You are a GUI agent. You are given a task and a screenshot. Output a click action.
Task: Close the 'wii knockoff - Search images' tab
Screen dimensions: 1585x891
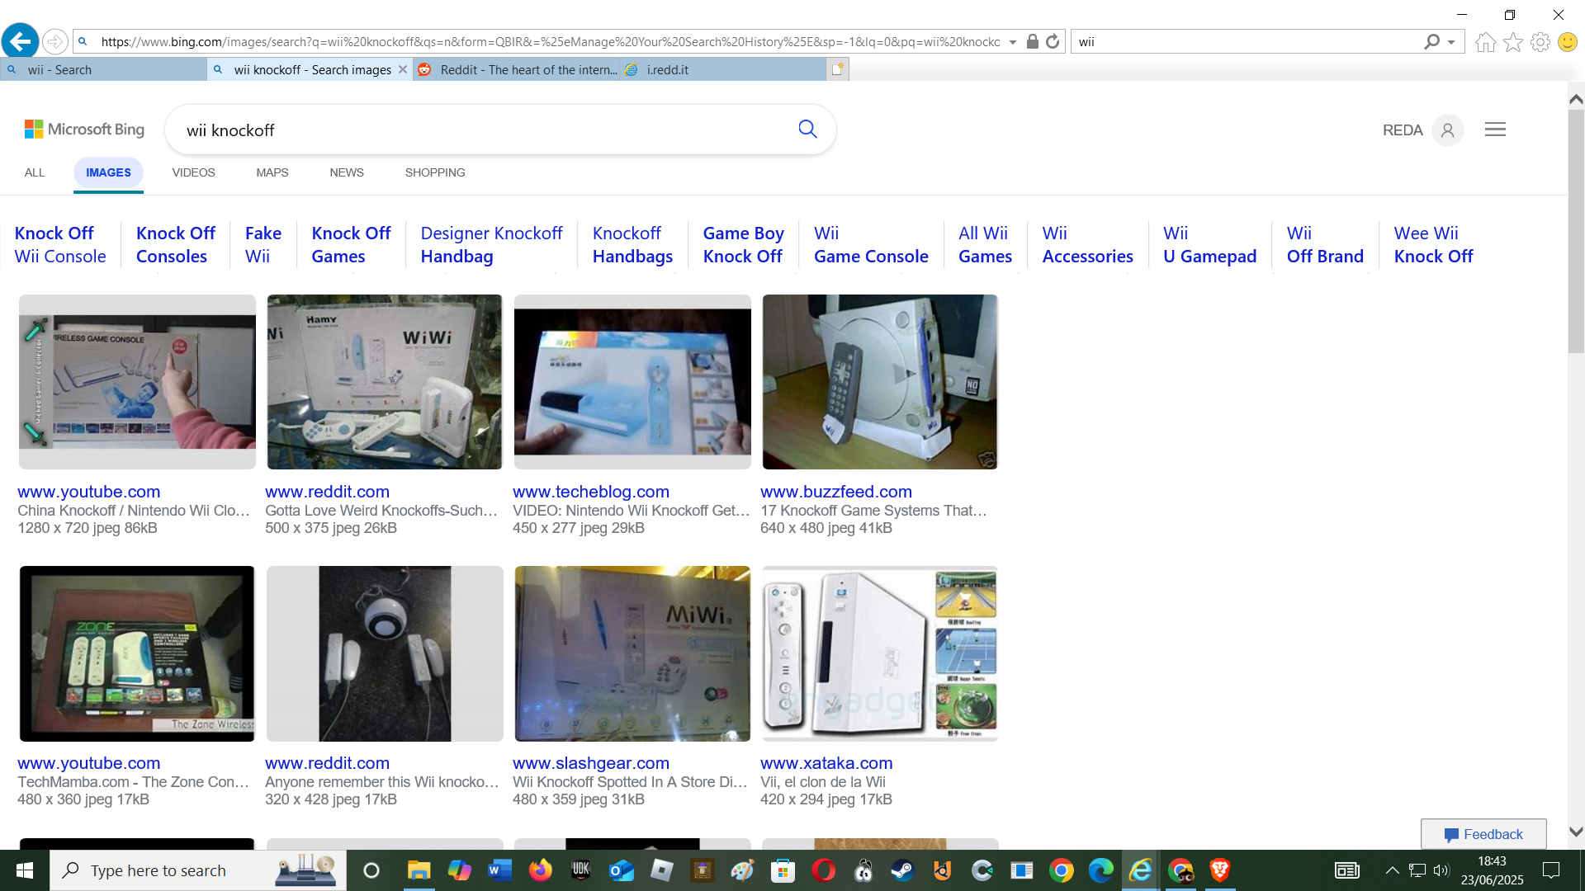click(x=403, y=69)
